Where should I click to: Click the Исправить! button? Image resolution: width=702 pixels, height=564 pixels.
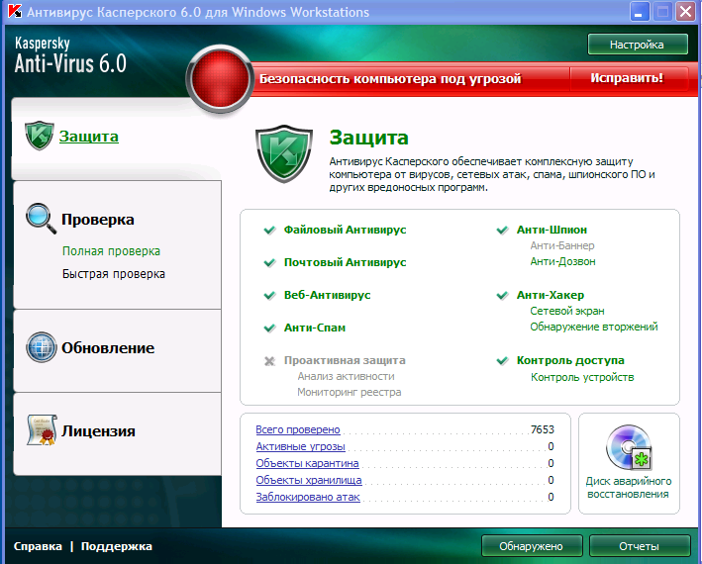coord(627,78)
